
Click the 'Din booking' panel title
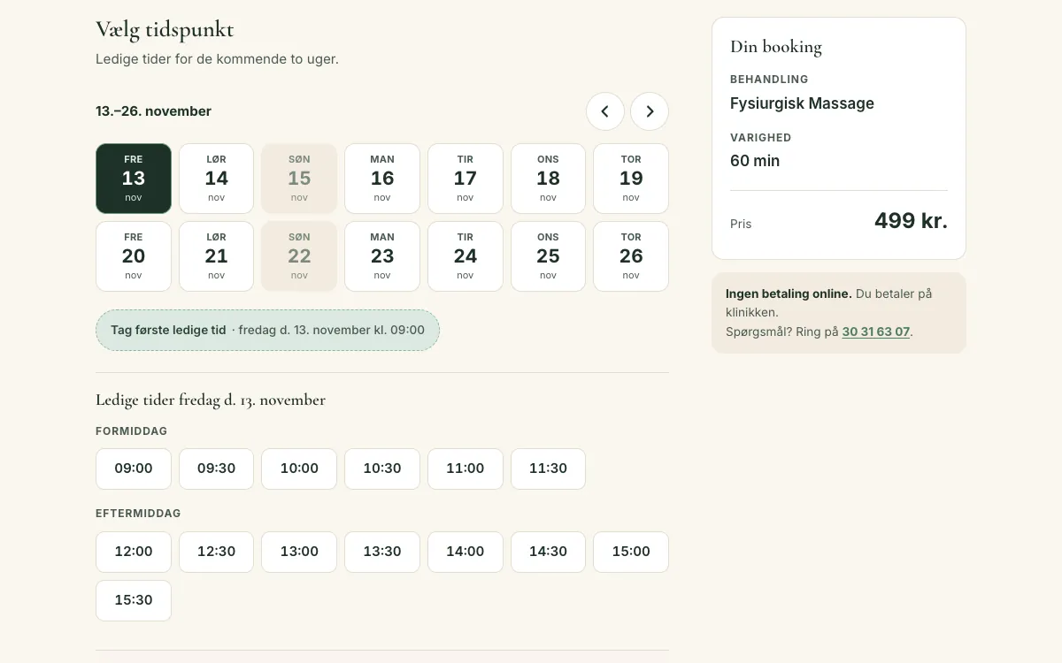point(776,47)
